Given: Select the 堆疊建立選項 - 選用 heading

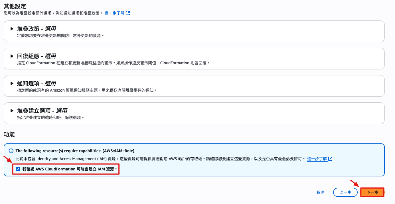Looking at the screenshot, I should point(42,111).
